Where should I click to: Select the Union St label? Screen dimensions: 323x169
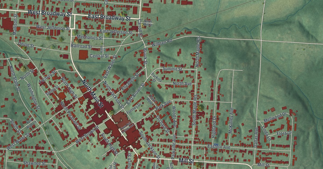pos(26,45)
